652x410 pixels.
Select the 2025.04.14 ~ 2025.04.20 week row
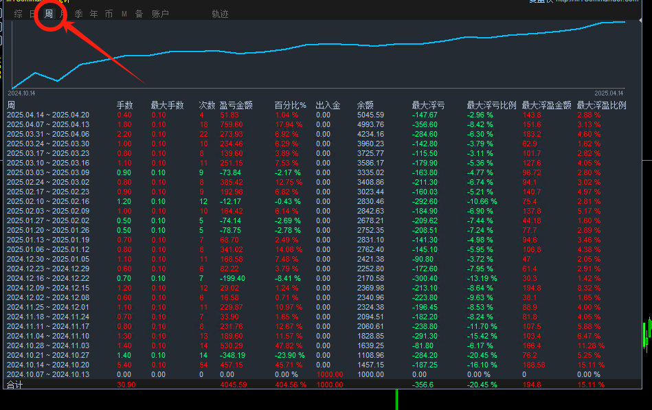pyautogui.click(x=48, y=115)
